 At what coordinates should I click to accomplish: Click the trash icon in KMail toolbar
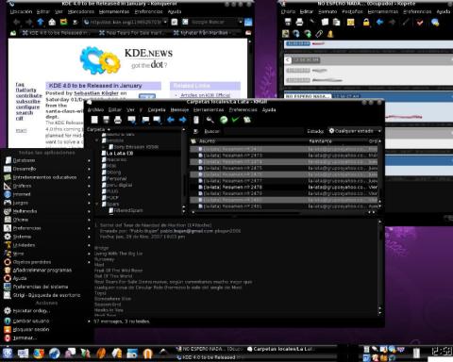196,120
